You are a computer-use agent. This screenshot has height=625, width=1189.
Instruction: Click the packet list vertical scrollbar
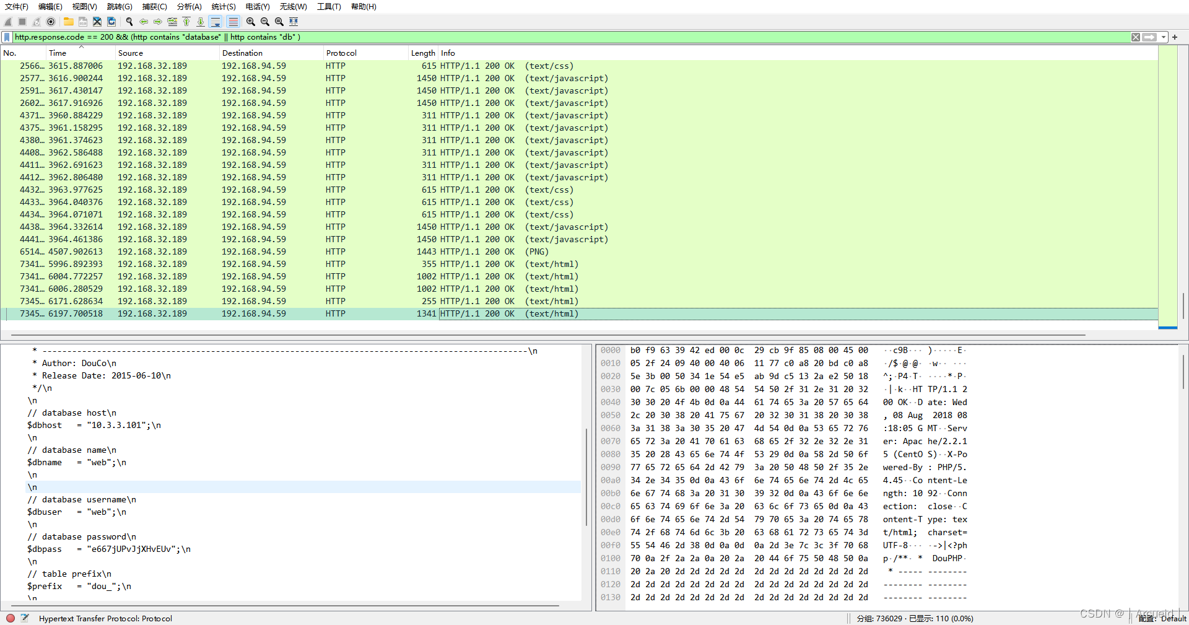pyautogui.click(x=1183, y=305)
